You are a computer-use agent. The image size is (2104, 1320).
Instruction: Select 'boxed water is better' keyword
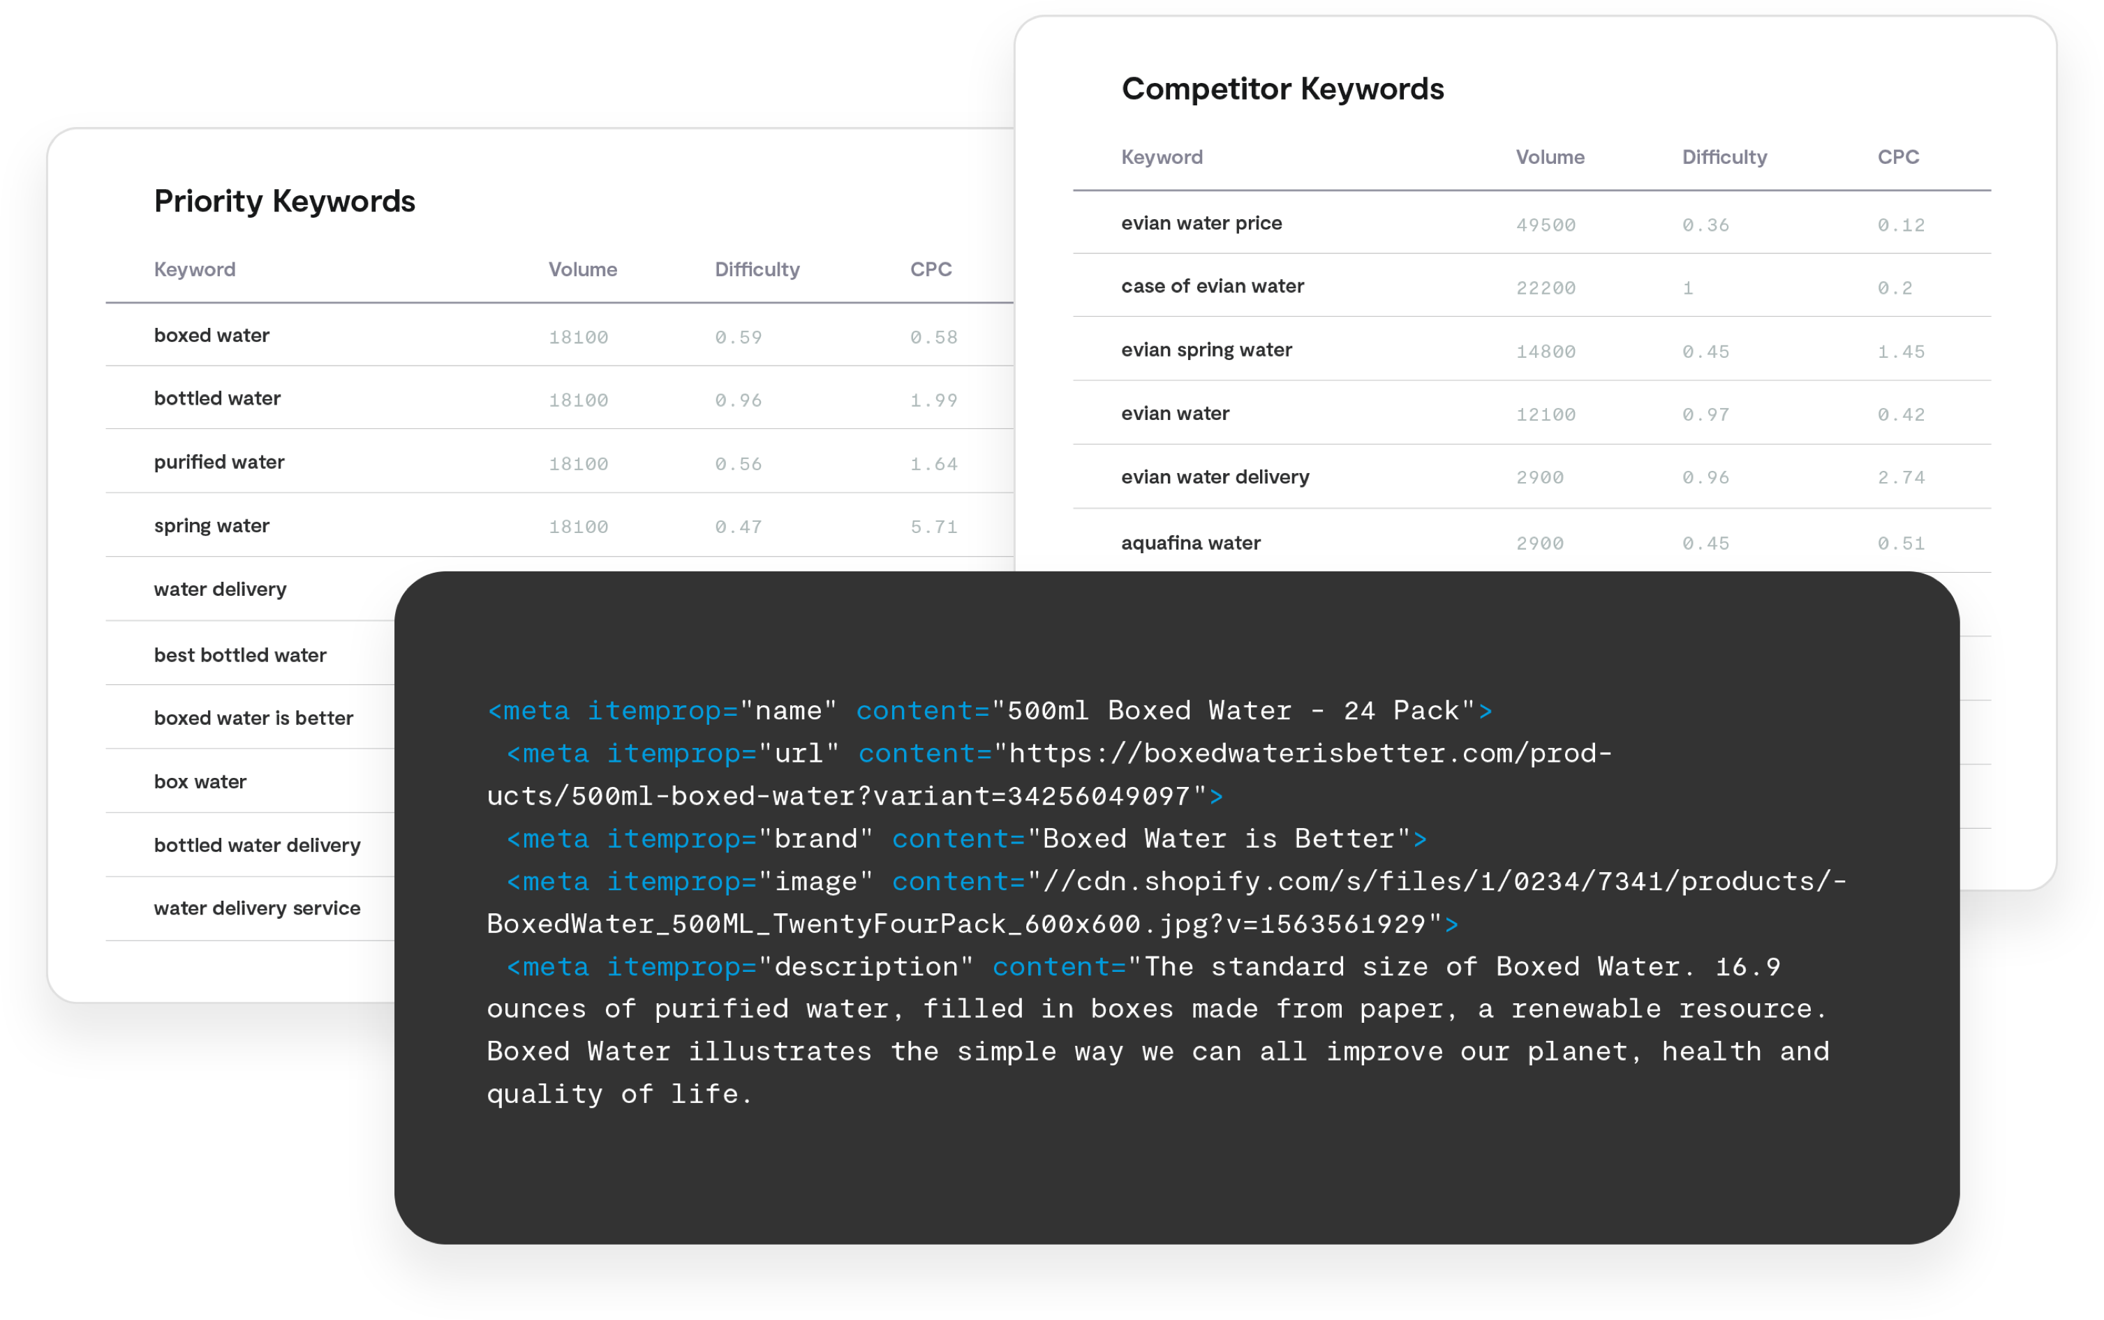pyautogui.click(x=253, y=718)
